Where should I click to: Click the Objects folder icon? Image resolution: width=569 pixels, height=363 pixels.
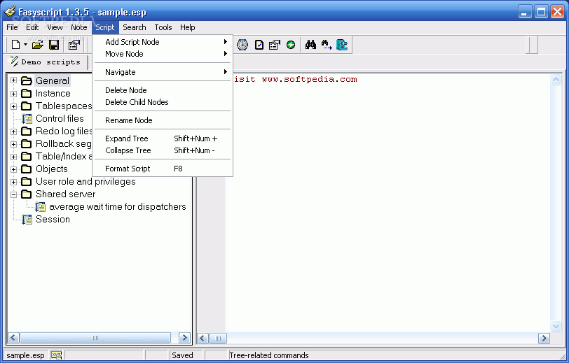pyautogui.click(x=27, y=169)
